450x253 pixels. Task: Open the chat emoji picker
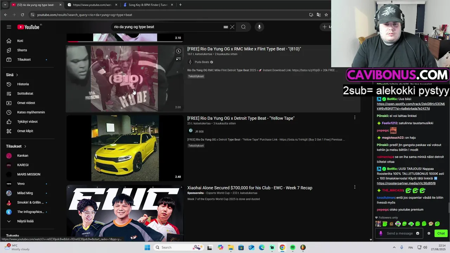[418, 233]
